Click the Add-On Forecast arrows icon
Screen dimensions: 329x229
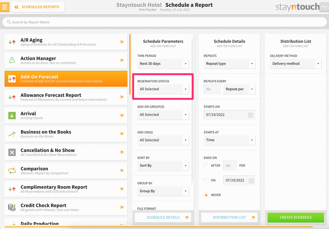pos(12,79)
